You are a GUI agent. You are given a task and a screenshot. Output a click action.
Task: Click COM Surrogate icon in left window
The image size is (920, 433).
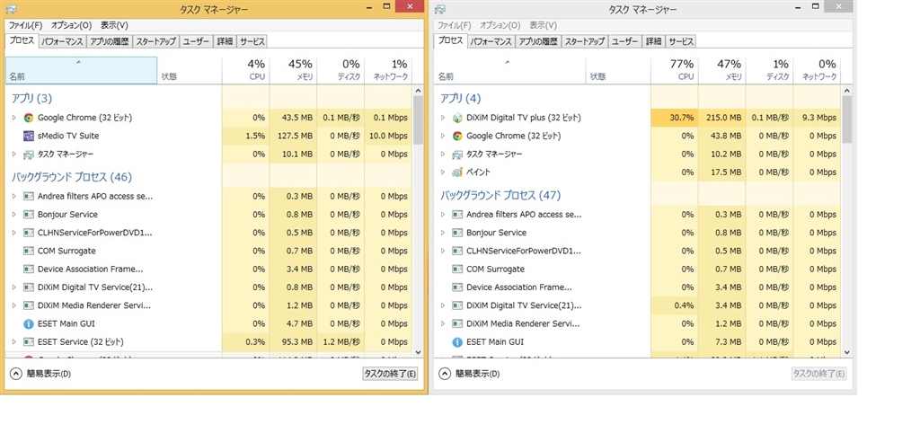click(x=29, y=251)
